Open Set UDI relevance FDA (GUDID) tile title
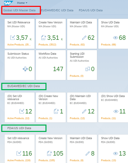The height and width of the screenshot is (163, 128). click(x=18, y=138)
